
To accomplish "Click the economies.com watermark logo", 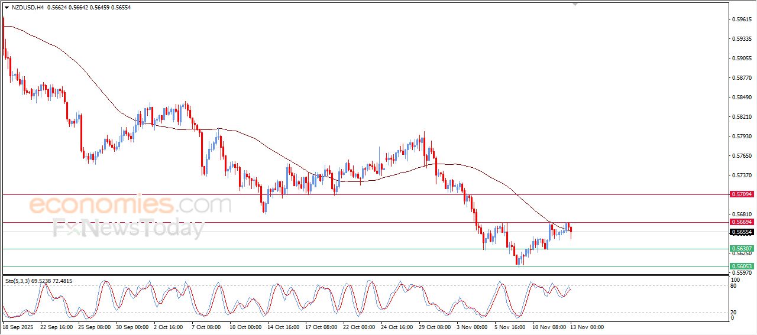I will (130, 206).
